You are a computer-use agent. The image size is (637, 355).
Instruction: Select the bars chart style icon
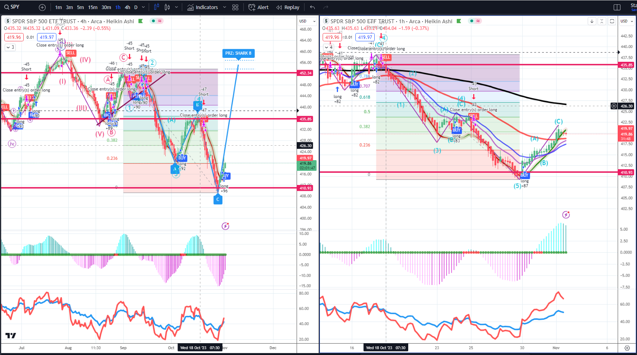pyautogui.click(x=157, y=7)
